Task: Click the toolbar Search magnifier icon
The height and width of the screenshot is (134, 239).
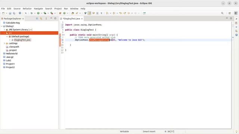Action: (222, 13)
